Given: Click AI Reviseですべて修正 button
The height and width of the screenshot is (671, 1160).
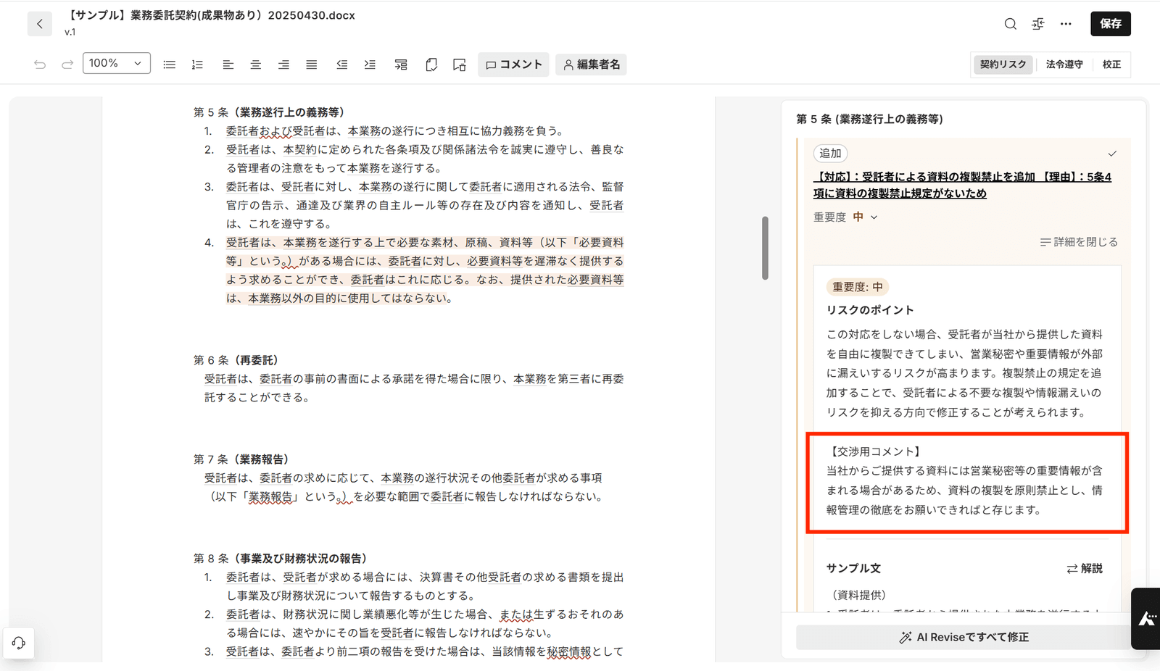Looking at the screenshot, I should 964,637.
